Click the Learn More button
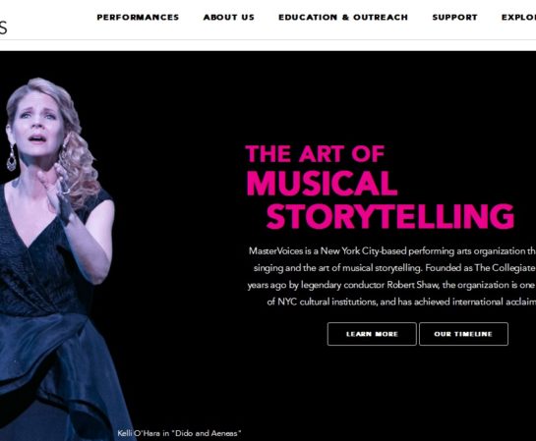536x441 pixels. point(372,334)
